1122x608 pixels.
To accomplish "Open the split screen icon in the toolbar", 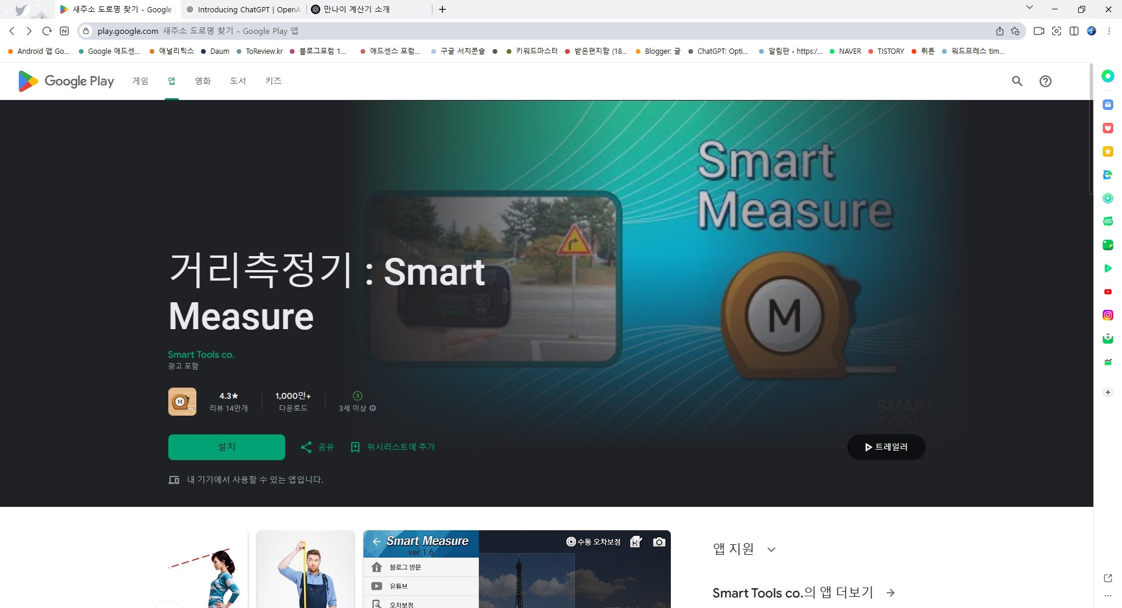I will tap(1074, 31).
